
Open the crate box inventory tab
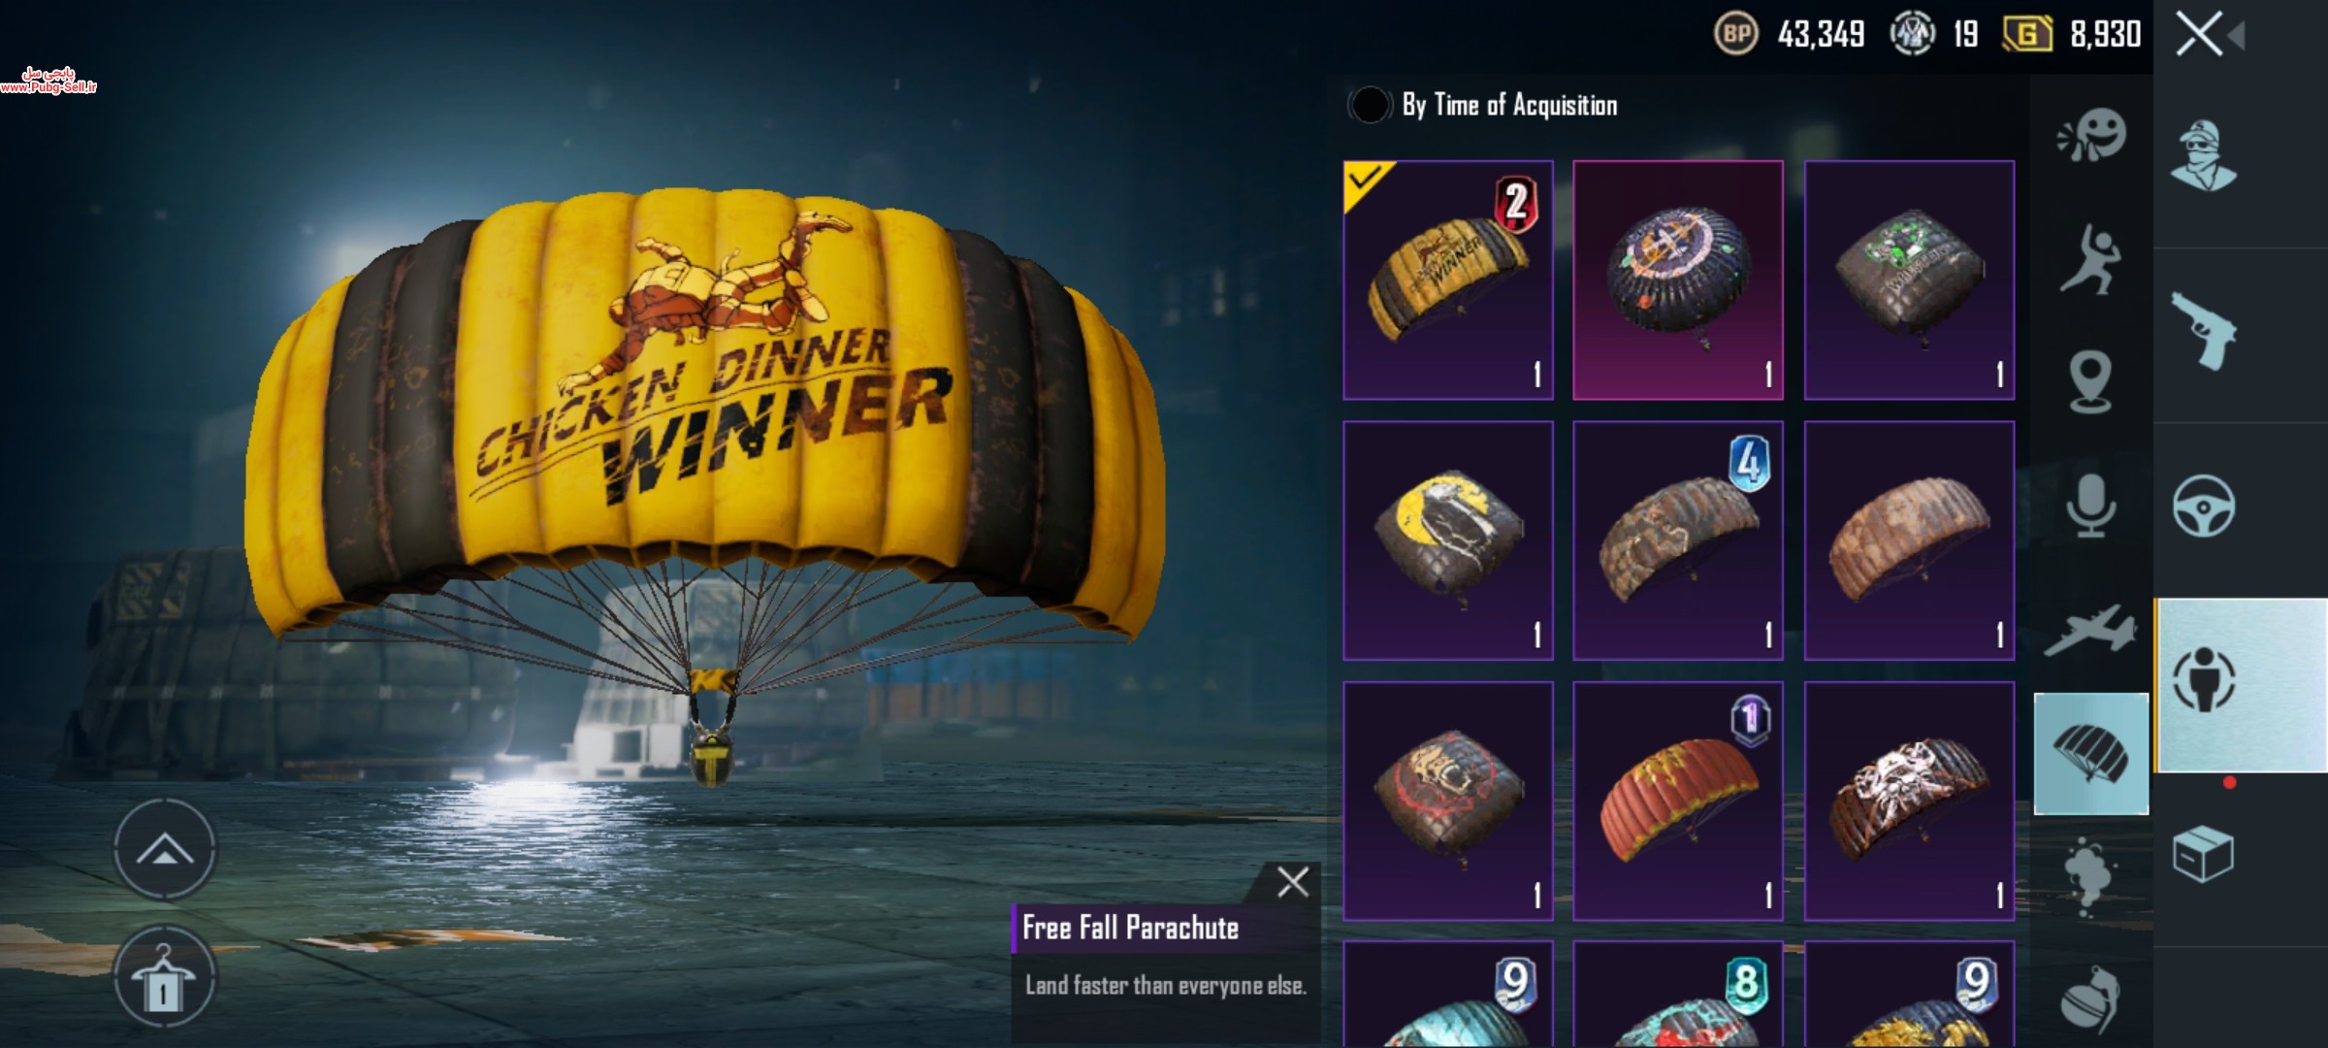pyautogui.click(x=2203, y=854)
